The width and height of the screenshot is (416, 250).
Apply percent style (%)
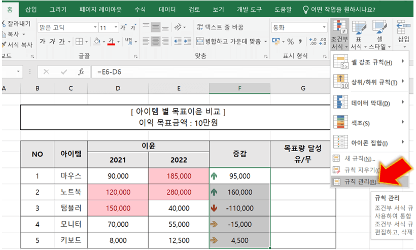(291, 42)
